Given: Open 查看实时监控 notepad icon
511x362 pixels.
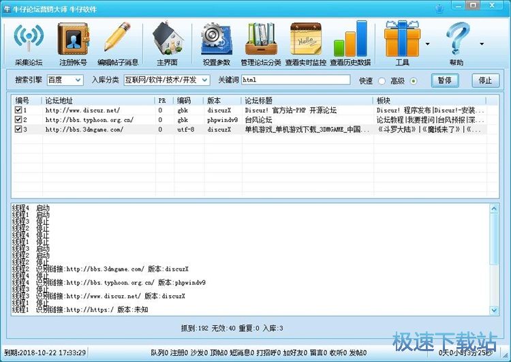Looking at the screenshot, I should [x=306, y=44].
